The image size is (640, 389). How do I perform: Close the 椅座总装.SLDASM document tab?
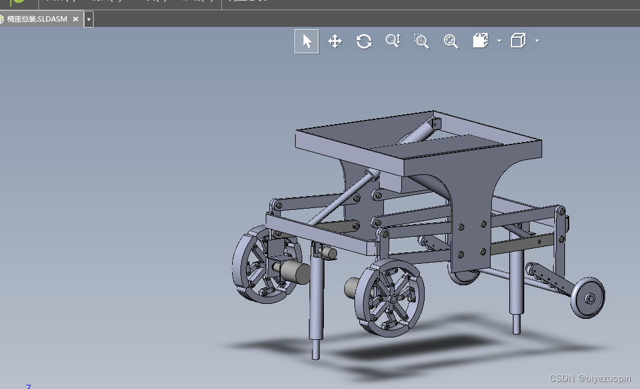coord(76,19)
